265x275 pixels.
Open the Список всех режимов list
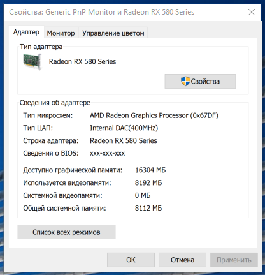(x=66, y=232)
